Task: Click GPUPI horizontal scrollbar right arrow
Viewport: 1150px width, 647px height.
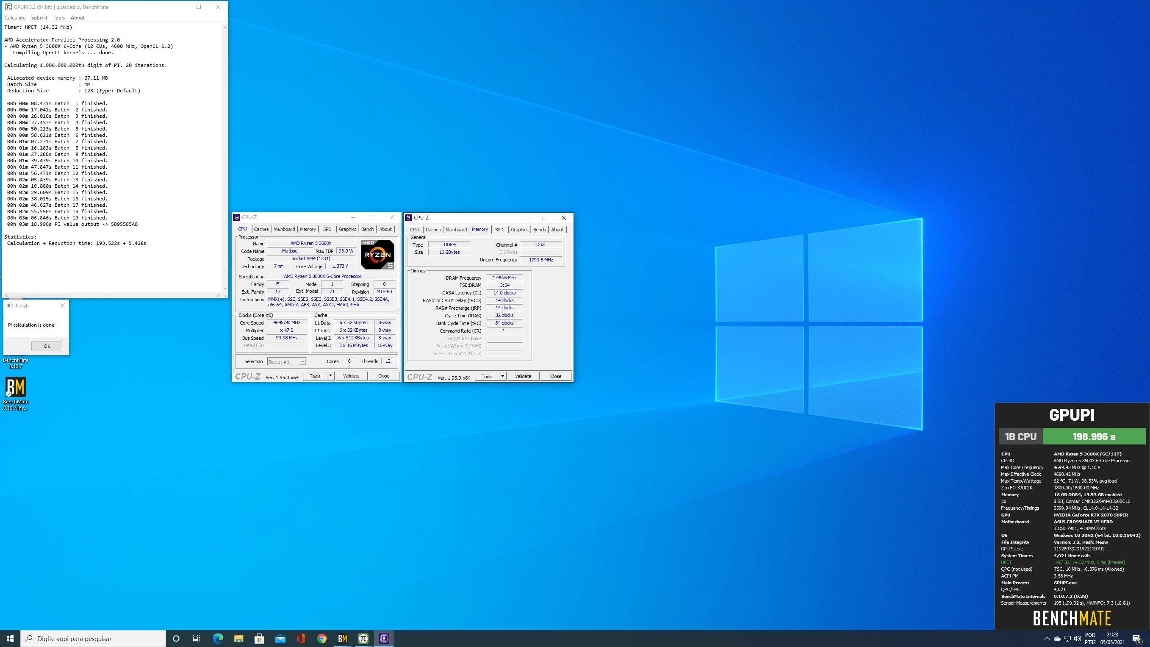Action: tap(218, 295)
